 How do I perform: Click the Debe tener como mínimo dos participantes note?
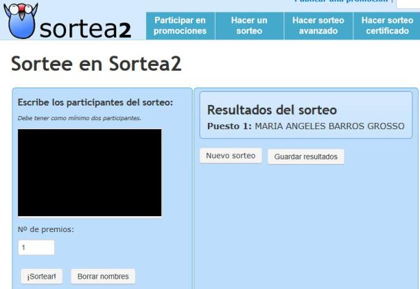[x=79, y=118]
